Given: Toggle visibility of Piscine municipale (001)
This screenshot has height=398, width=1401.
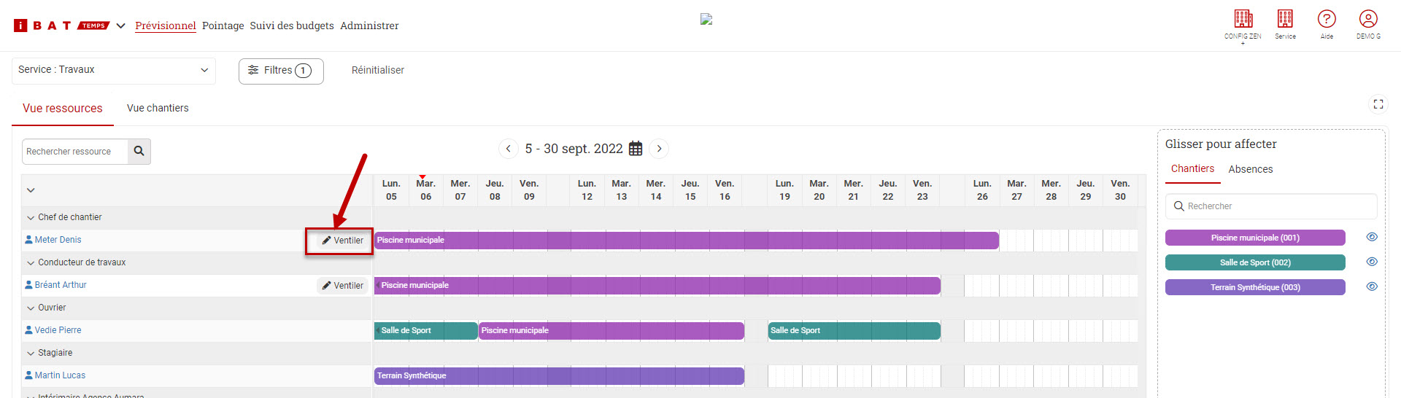Looking at the screenshot, I should coord(1372,238).
